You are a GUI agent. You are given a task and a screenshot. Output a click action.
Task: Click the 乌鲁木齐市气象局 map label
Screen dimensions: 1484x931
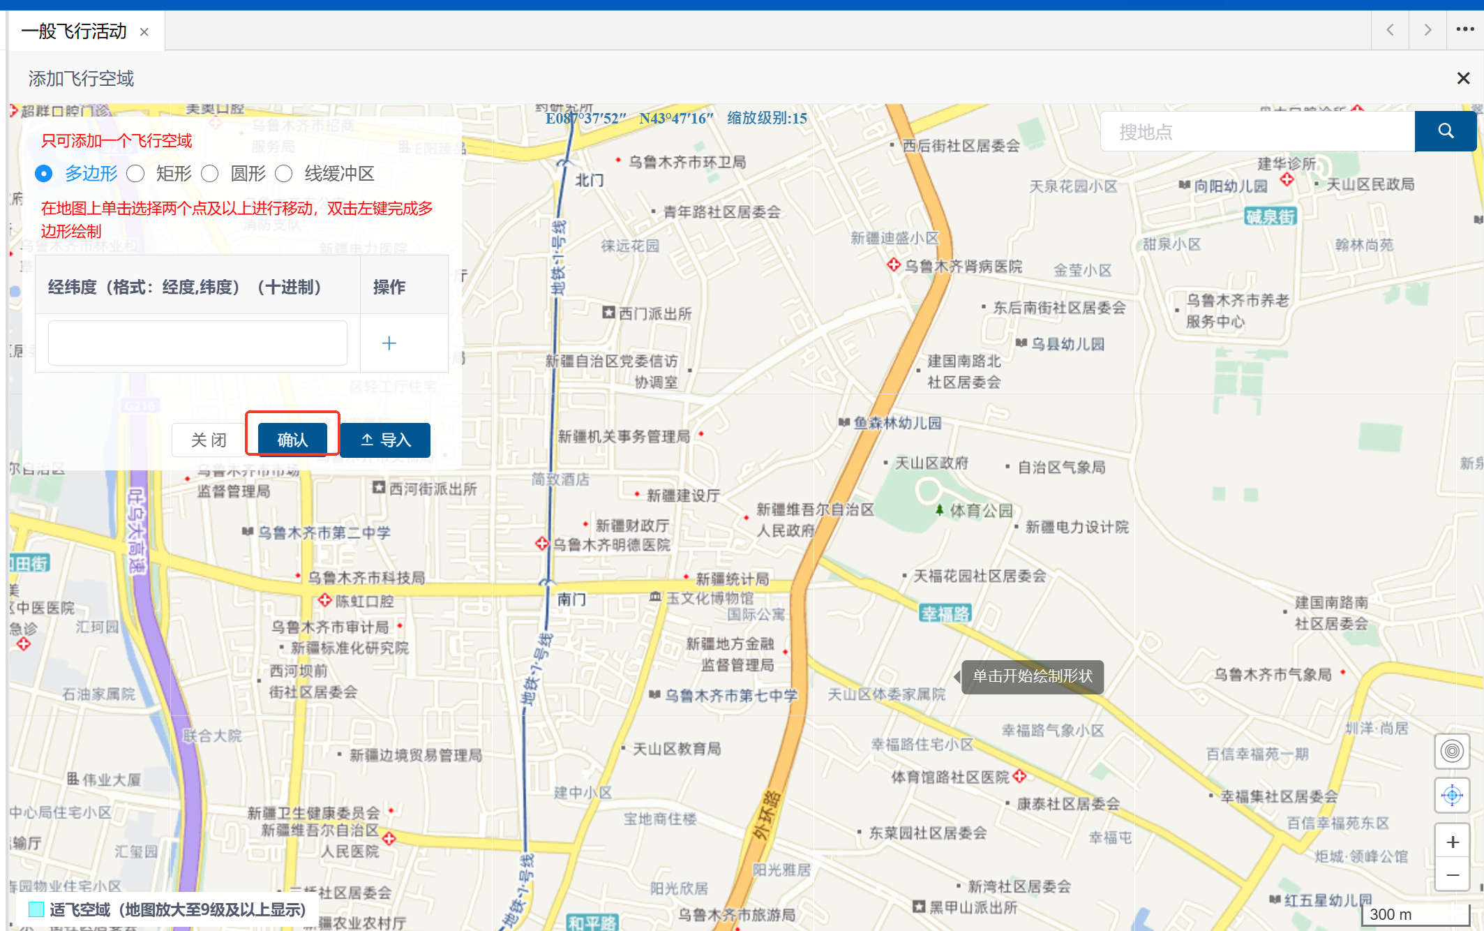tap(1273, 674)
